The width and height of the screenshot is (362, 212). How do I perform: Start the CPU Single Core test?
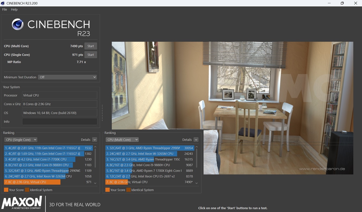pos(90,55)
